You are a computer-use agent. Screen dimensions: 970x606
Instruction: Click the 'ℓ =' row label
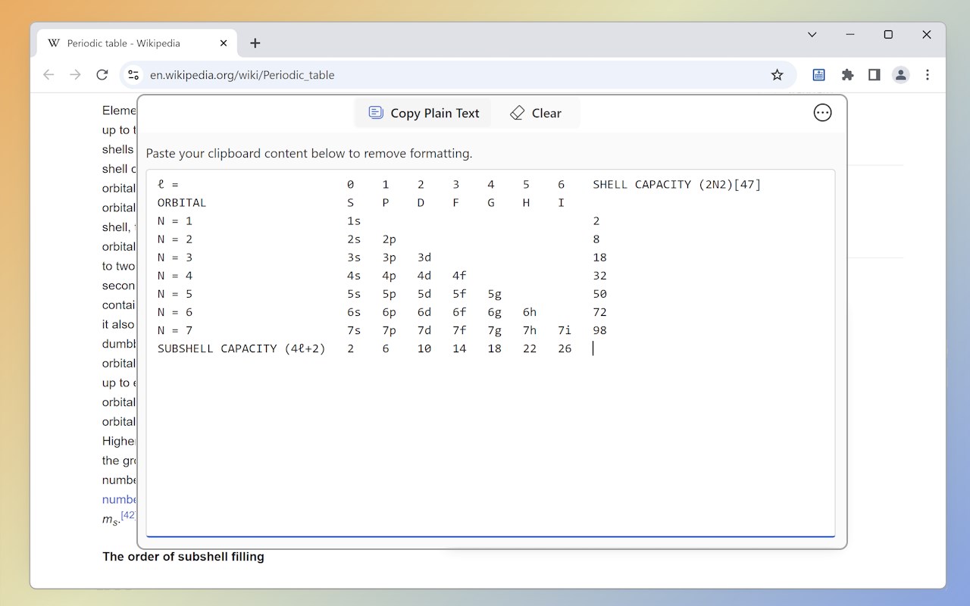(168, 184)
